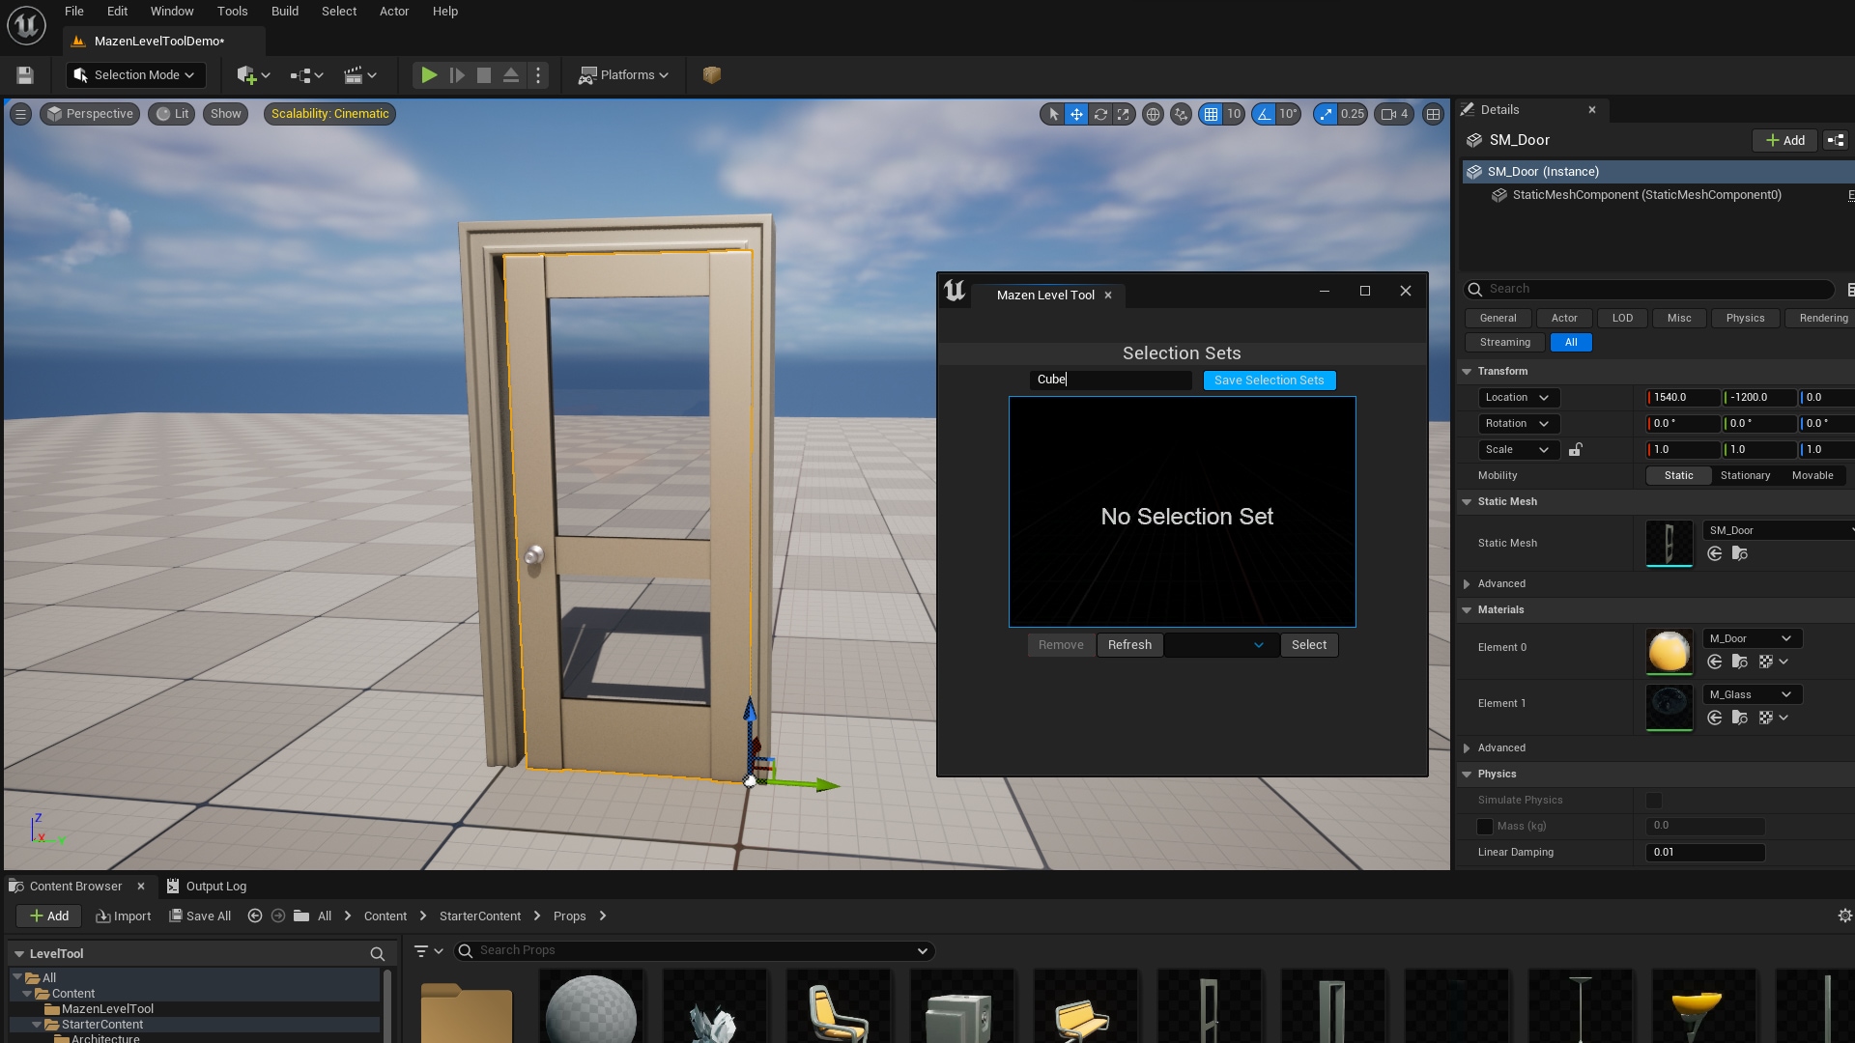Open the Blueprints toolbar menu
1855x1043 pixels.
click(x=305, y=74)
